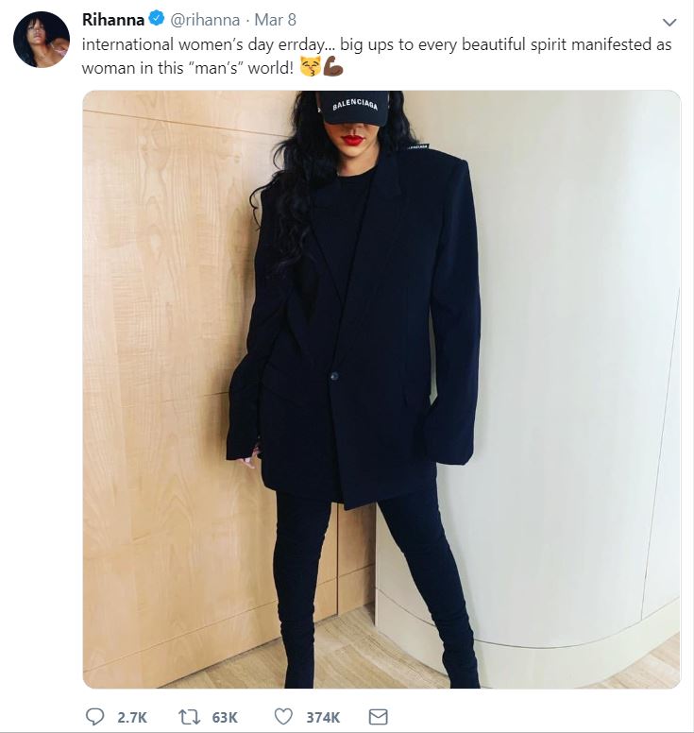Open direct message via envelope icon

378,717
